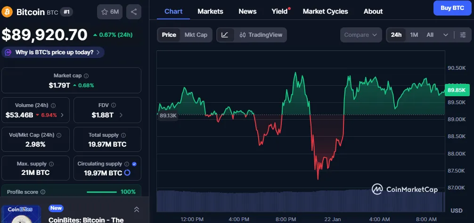Expand more time range options chevron
This screenshot has height=223, width=474.
click(x=446, y=35)
